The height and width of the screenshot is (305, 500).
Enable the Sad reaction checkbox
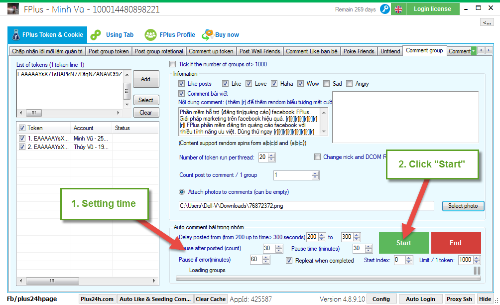[326, 84]
